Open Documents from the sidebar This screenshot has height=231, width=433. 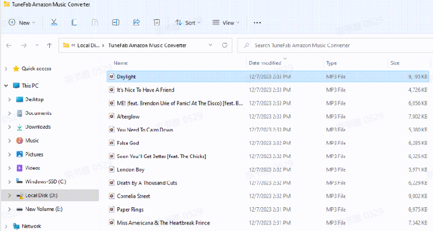[x=38, y=113]
